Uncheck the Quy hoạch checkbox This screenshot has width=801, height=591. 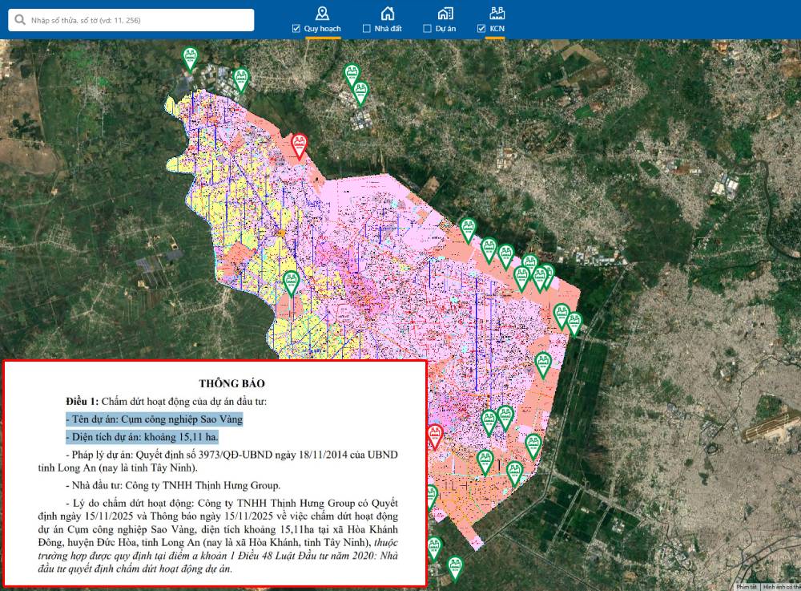click(x=296, y=29)
